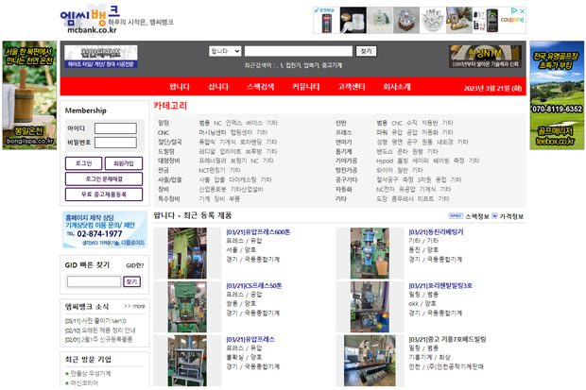Open the 커뮤니티 menu item
The image size is (586, 390).
305,87
